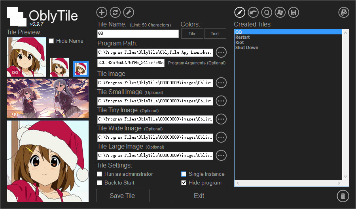
Task: Open the Tile color picker button
Action: pos(192,34)
